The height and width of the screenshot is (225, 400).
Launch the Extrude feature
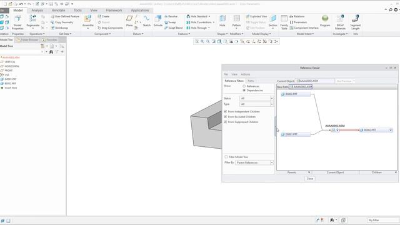click(158, 21)
